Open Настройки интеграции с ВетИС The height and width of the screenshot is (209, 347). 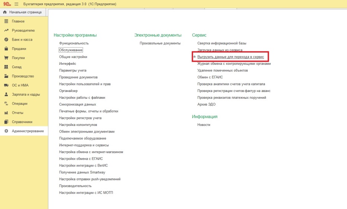pyautogui.click(x=83, y=166)
